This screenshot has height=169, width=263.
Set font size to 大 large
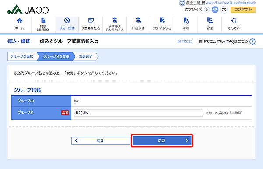(x=224, y=9)
